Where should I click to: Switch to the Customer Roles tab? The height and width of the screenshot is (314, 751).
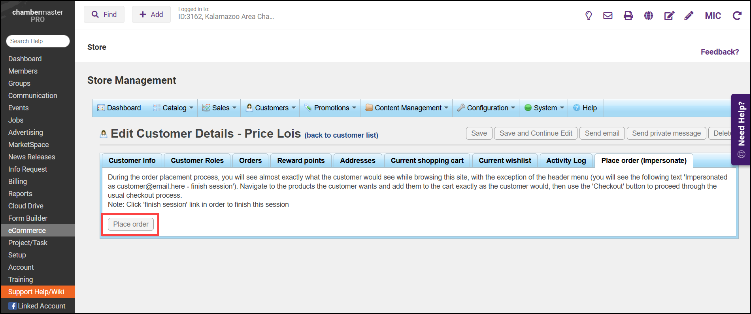point(197,161)
